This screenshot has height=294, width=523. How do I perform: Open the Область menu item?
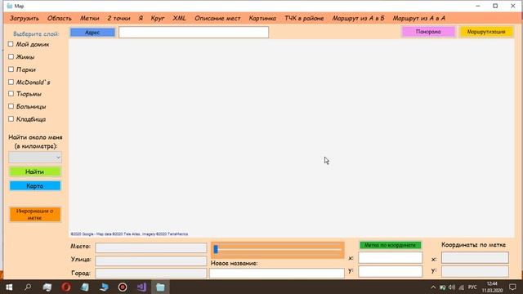(60, 18)
